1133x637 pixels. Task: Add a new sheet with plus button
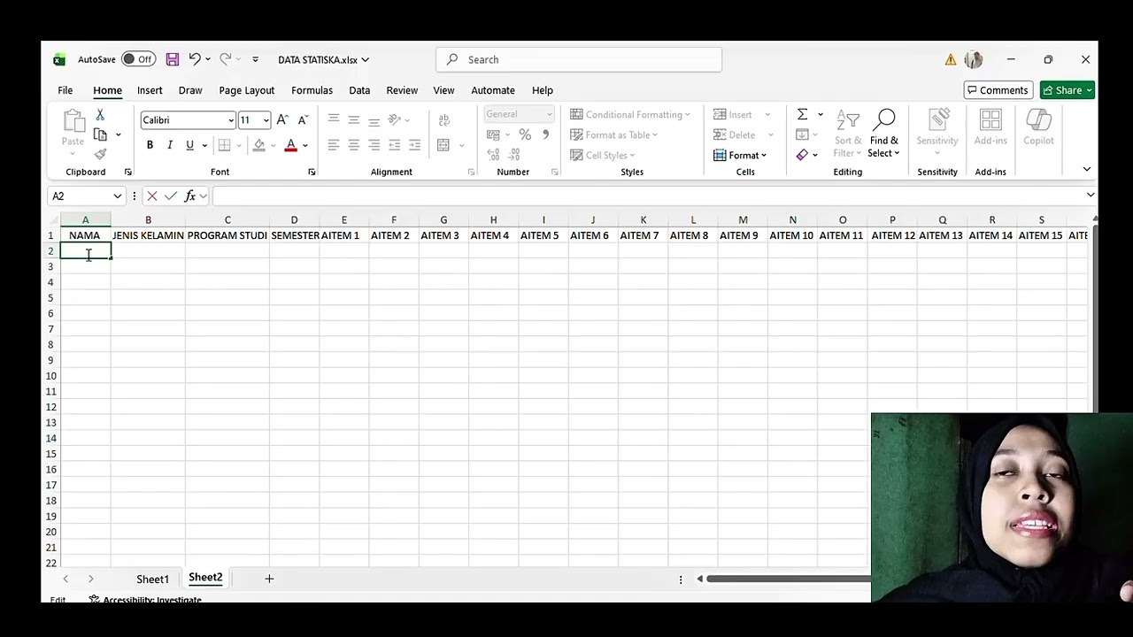(x=269, y=579)
